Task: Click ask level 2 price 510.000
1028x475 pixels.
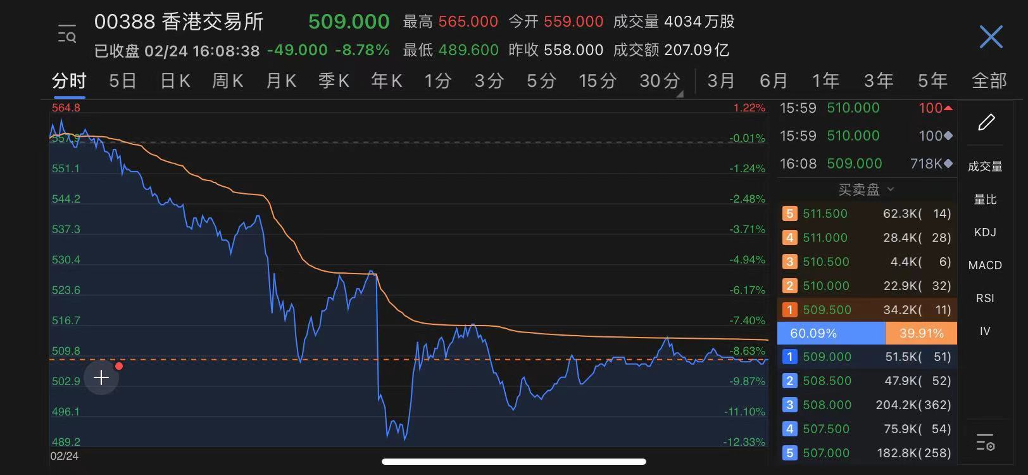Action: pos(826,286)
